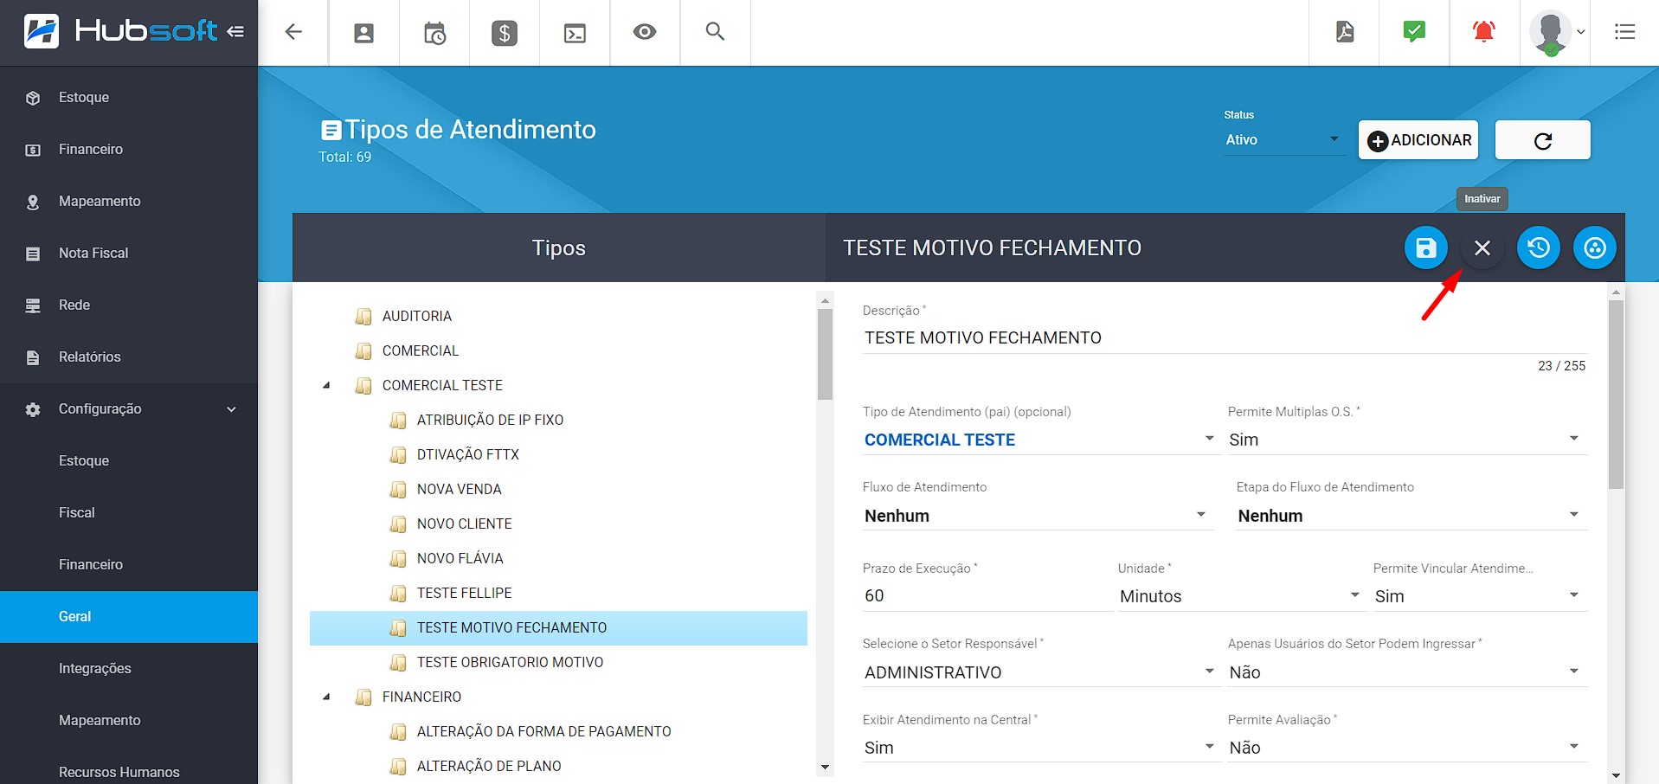Open the customer profile icon in toolbar

click(x=364, y=33)
